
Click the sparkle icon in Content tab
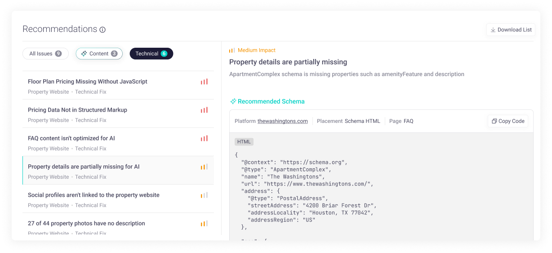pos(84,54)
